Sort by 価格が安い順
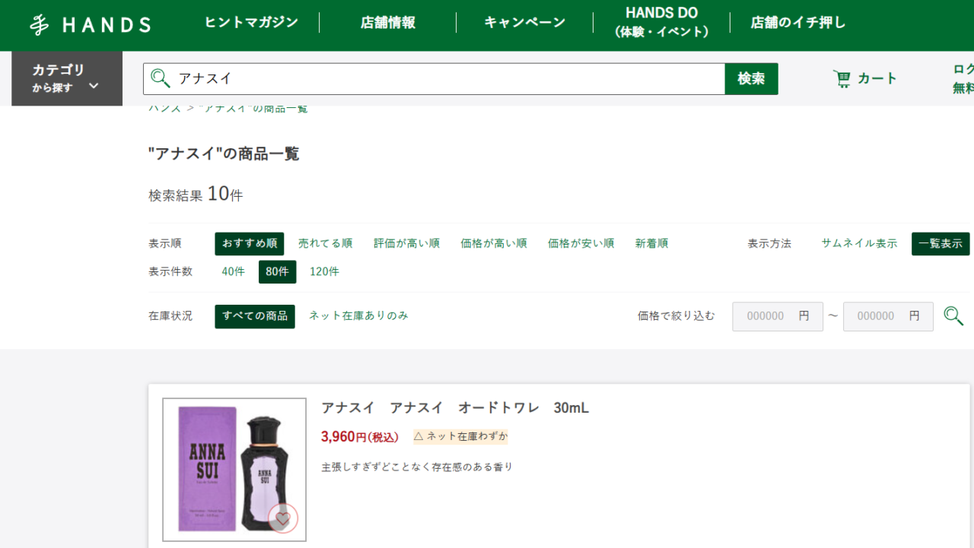Image resolution: width=974 pixels, height=548 pixels. (x=581, y=244)
